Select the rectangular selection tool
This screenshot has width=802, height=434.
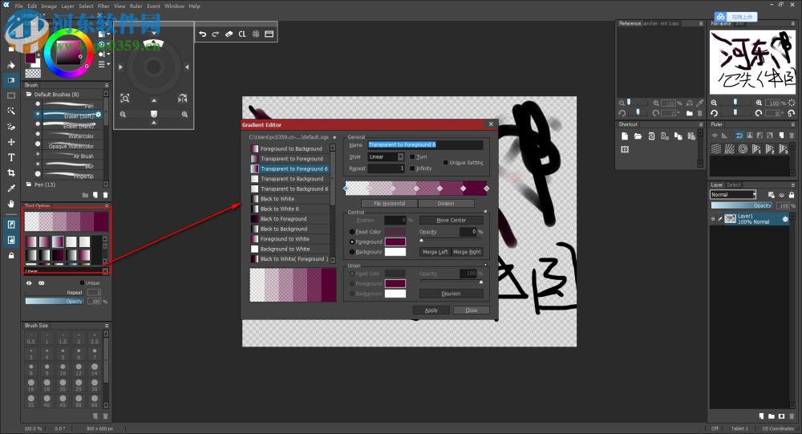[10, 95]
